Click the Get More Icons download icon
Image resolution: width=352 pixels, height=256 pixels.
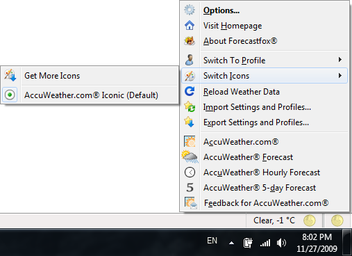coord(10,75)
